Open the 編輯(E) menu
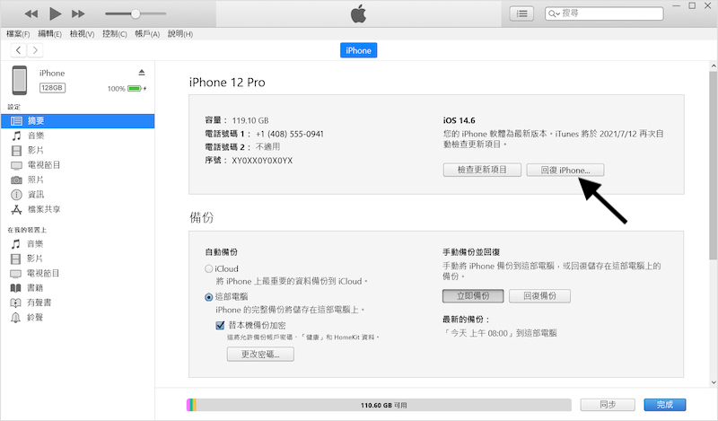This screenshot has width=718, height=421. pos(49,34)
